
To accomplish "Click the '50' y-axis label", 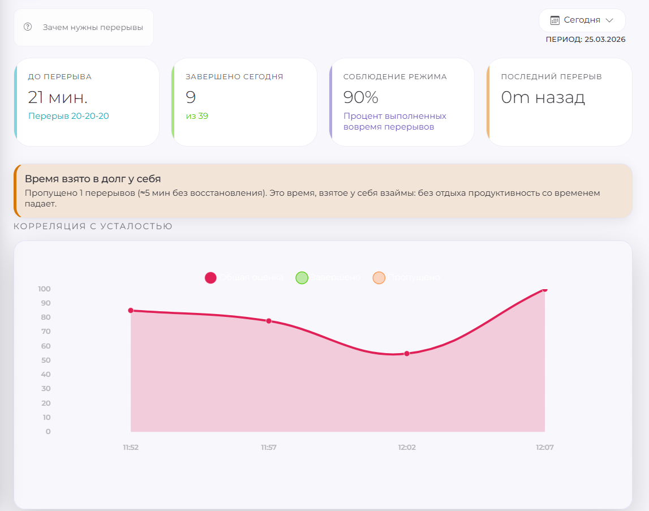I will click(45, 360).
